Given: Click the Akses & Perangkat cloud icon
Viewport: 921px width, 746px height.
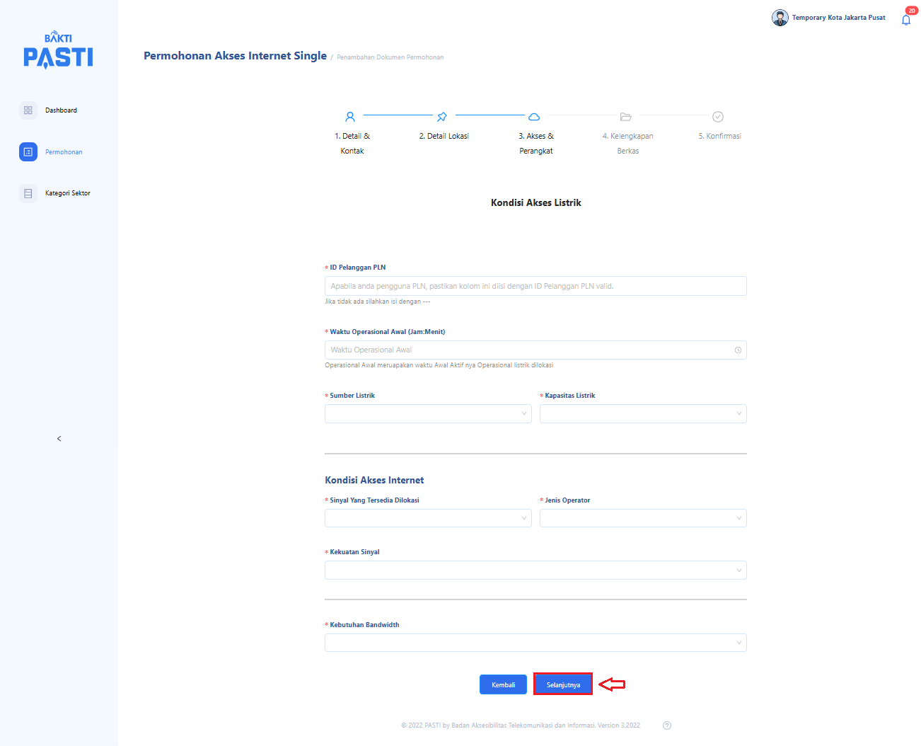Looking at the screenshot, I should [534, 117].
